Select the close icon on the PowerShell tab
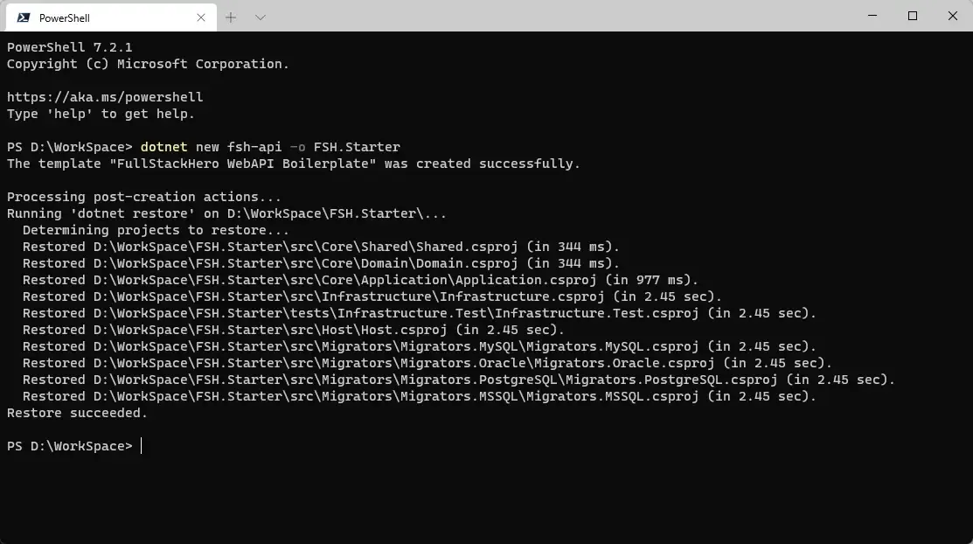This screenshot has width=973, height=544. point(201,17)
